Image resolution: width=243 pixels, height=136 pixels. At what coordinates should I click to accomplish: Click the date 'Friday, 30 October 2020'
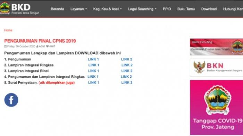click(21, 46)
